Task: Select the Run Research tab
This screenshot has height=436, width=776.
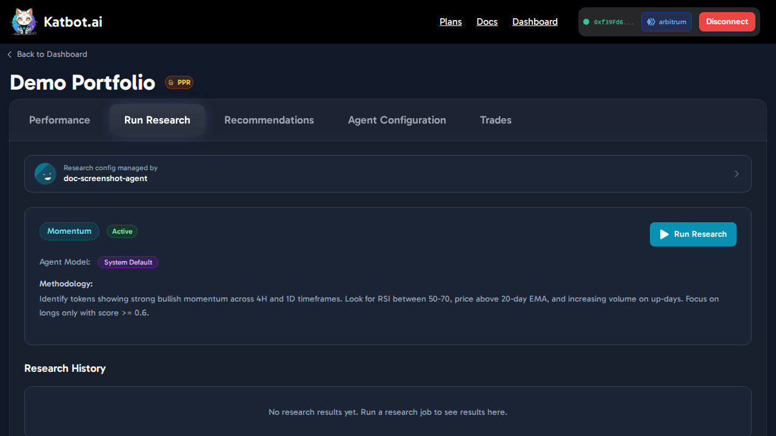Action: pyautogui.click(x=157, y=120)
